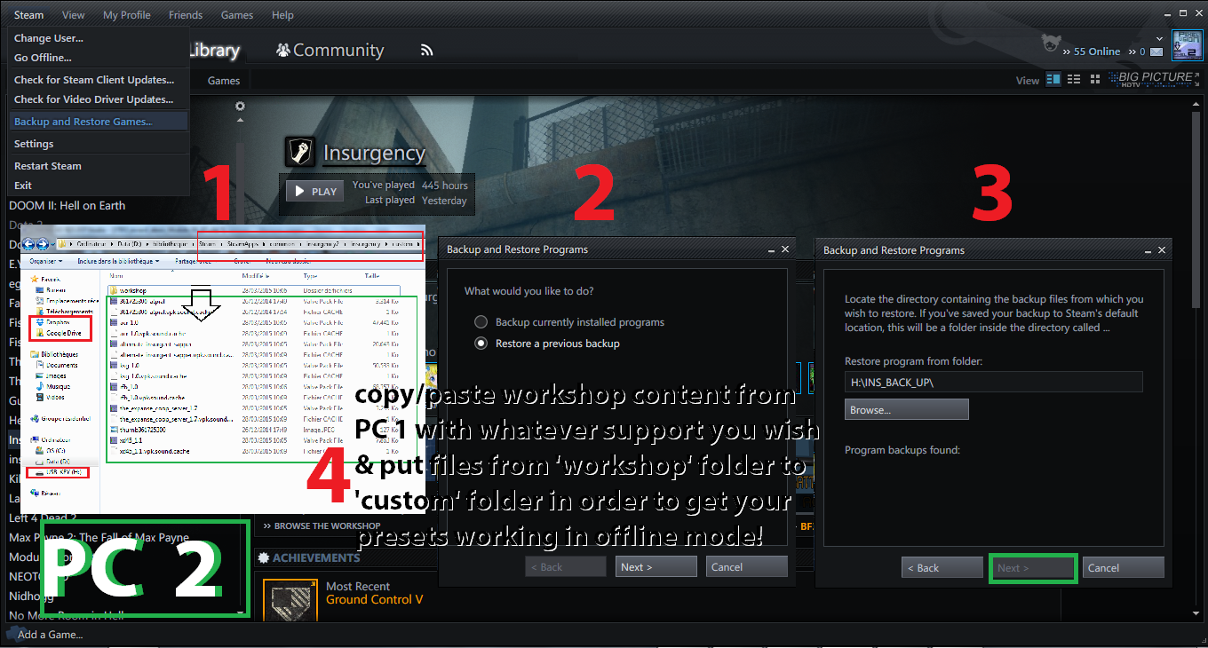The width and height of the screenshot is (1208, 648).
Task: Open the Games menu in menu bar
Action: point(237,15)
